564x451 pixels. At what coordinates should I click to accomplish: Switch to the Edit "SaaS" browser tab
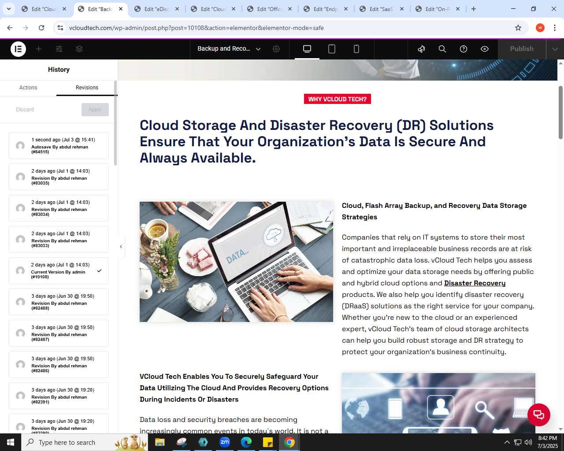click(x=382, y=9)
